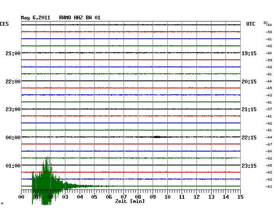Click minute 12 on the time axis

pos(196,197)
